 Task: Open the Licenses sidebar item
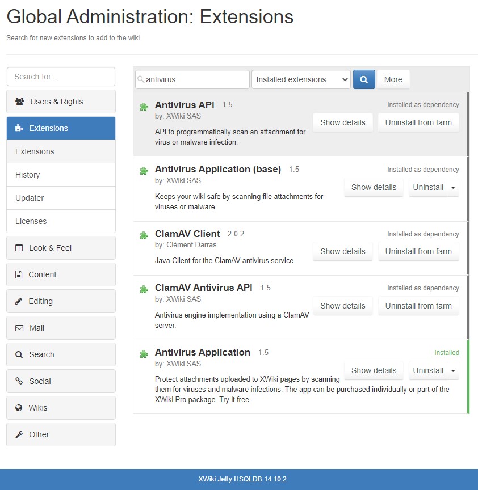61,221
